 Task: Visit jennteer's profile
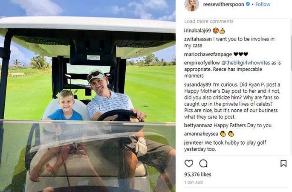pos(194,143)
